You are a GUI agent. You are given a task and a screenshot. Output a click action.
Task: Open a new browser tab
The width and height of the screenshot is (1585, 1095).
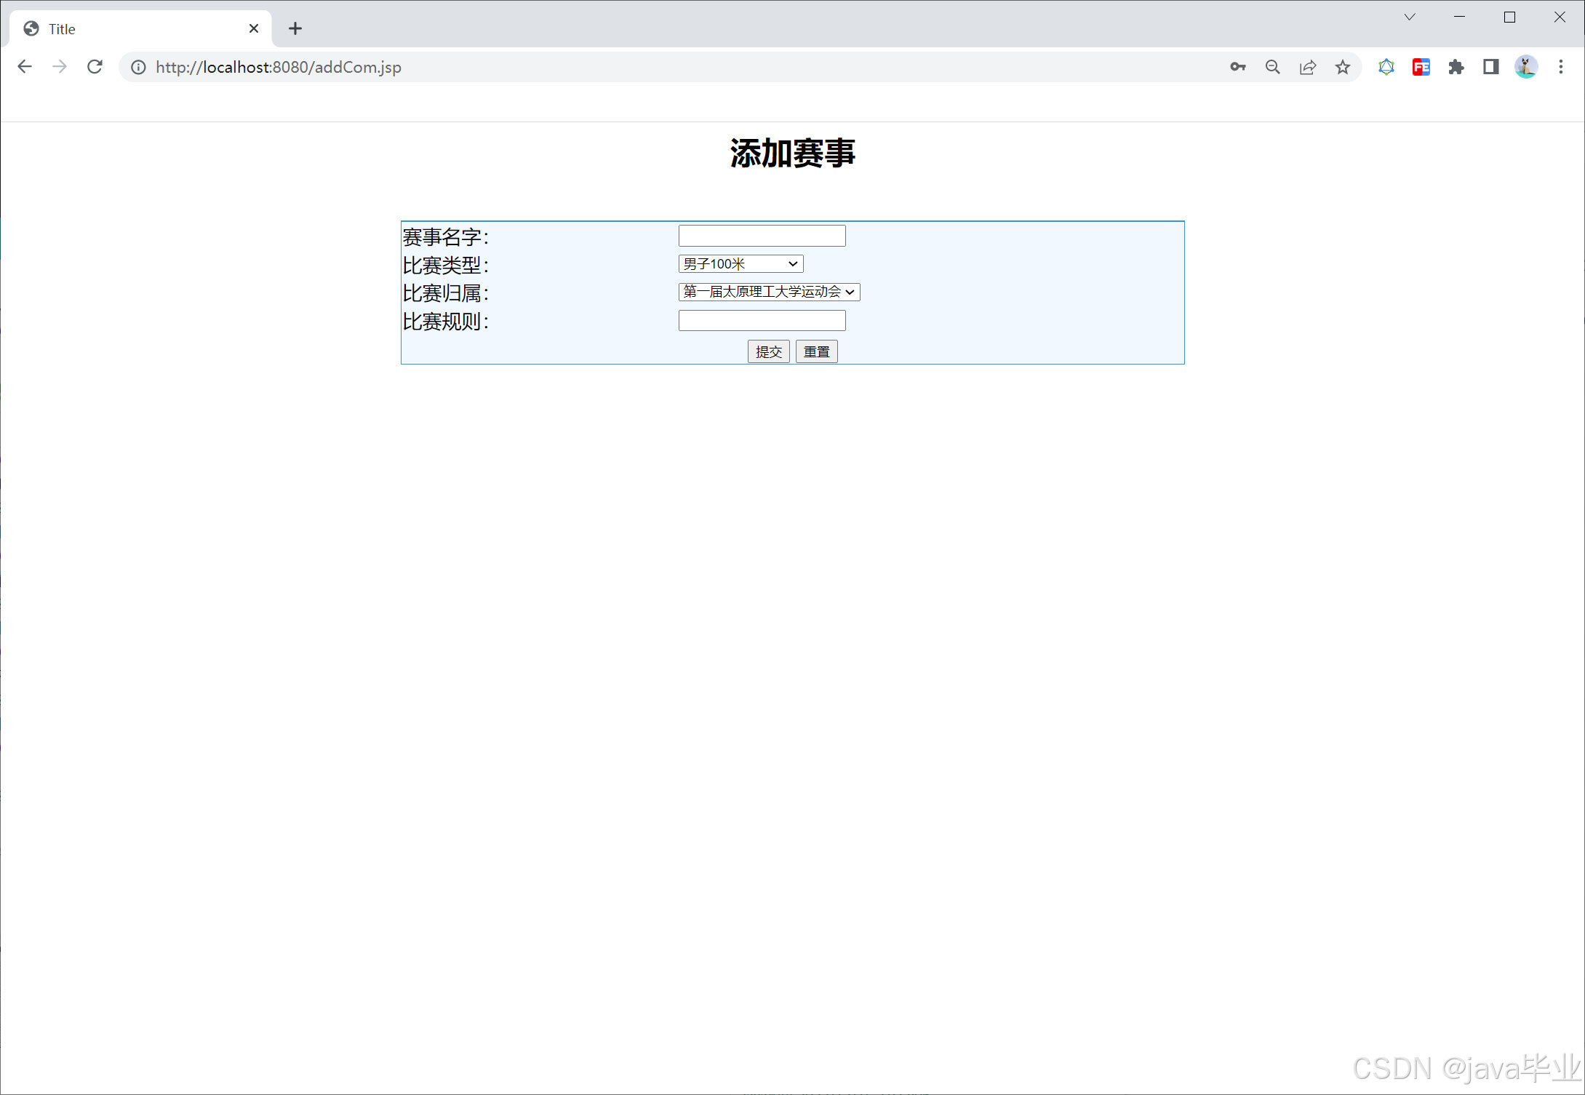click(295, 28)
